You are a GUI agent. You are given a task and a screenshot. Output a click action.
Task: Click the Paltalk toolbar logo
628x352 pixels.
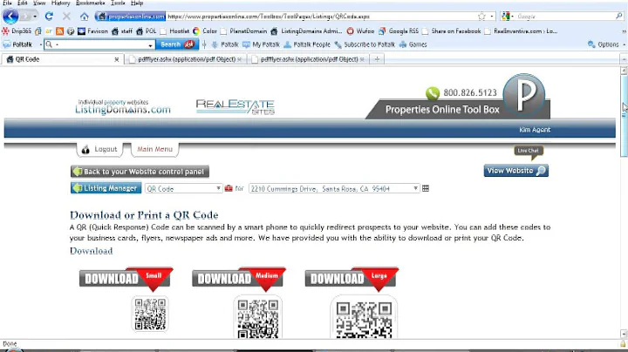(x=17, y=44)
